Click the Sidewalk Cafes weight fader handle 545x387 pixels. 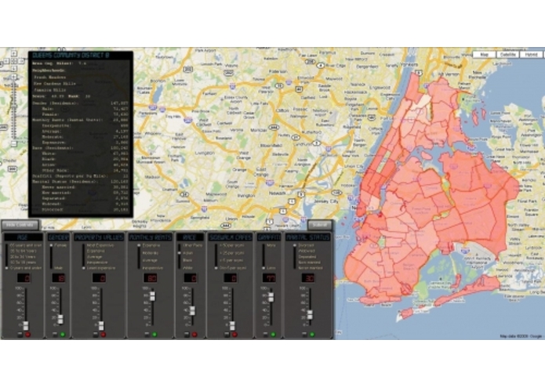click(x=232, y=326)
